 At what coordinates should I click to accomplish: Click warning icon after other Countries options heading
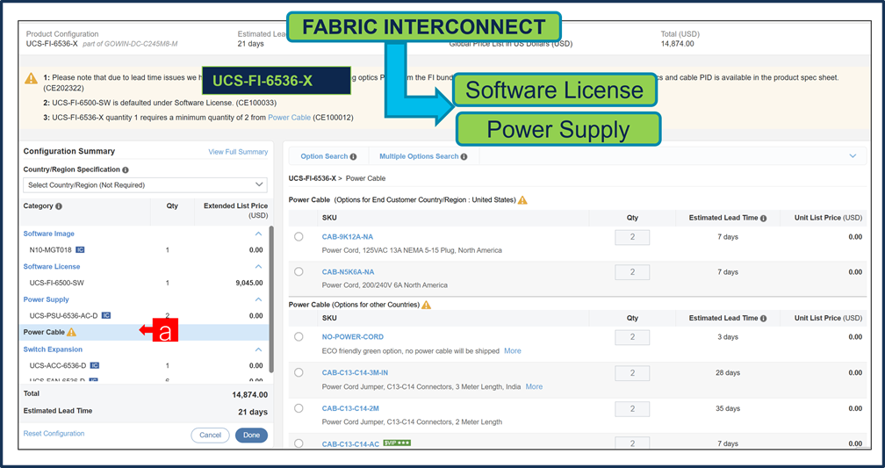(x=426, y=305)
